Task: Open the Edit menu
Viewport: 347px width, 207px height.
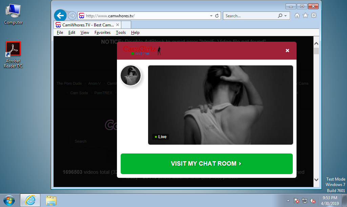Action: [72, 33]
